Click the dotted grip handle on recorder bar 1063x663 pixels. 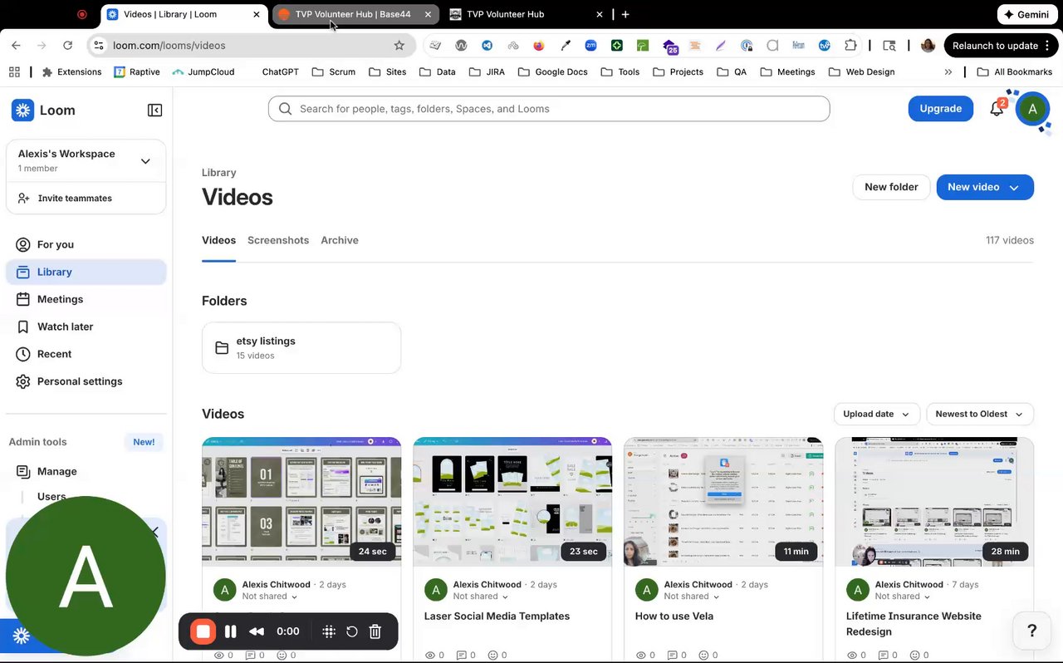[x=329, y=631]
